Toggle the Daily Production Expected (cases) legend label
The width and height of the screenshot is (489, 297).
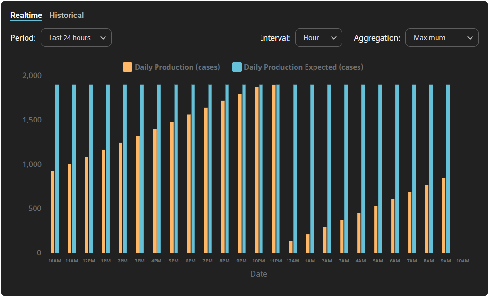pos(303,67)
